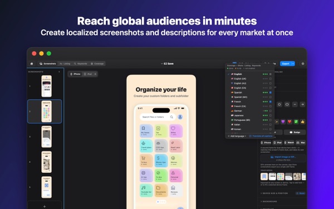The image size is (334, 209).
Task: Check the German language checkbox
Action: pos(271,111)
